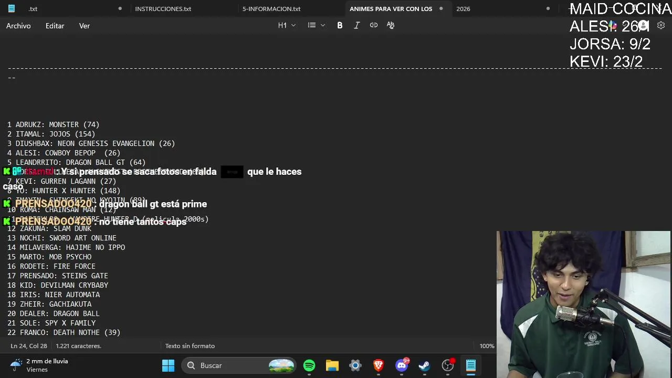Click the 100% zoom level indicator
Image resolution: width=672 pixels, height=378 pixels.
coord(487,346)
